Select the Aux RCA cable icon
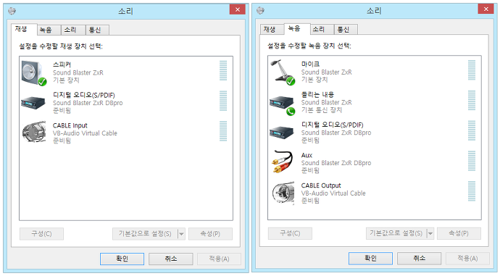This screenshot has height=276, width=500. (283, 162)
